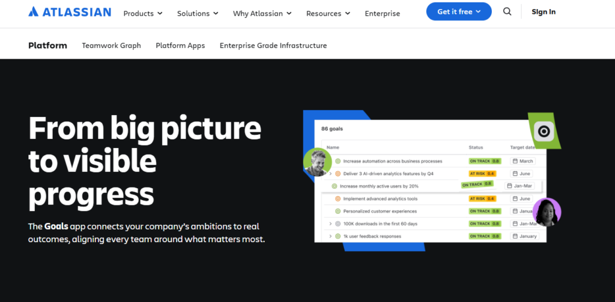Click goal icon beside 1k user feedback
615x302 pixels.
pyautogui.click(x=338, y=236)
